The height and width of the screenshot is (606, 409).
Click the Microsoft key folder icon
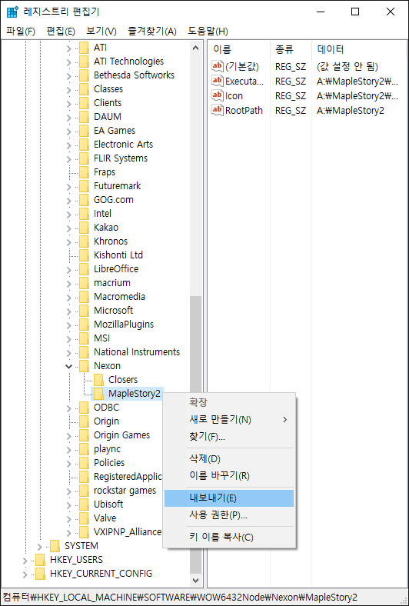[85, 311]
